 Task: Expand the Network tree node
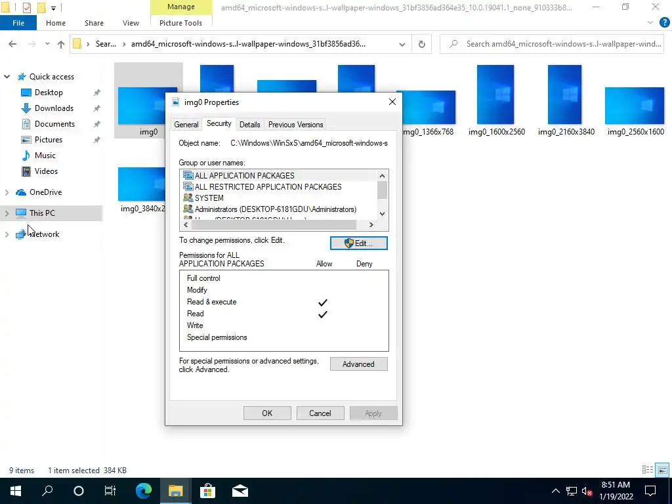click(x=7, y=234)
